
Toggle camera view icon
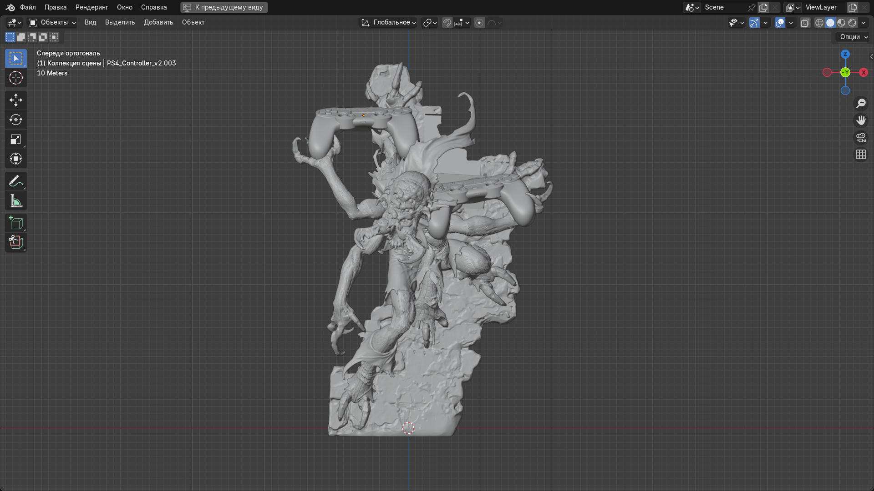pyautogui.click(x=861, y=137)
